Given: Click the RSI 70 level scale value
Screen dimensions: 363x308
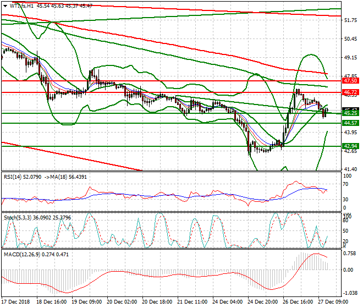Looking at the screenshot, I should point(345,184).
